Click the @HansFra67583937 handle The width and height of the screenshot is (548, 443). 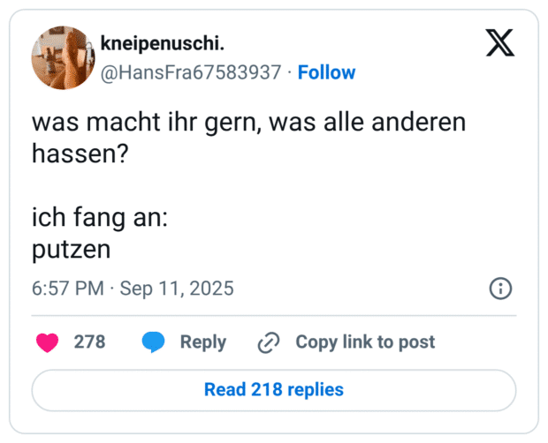pos(192,72)
